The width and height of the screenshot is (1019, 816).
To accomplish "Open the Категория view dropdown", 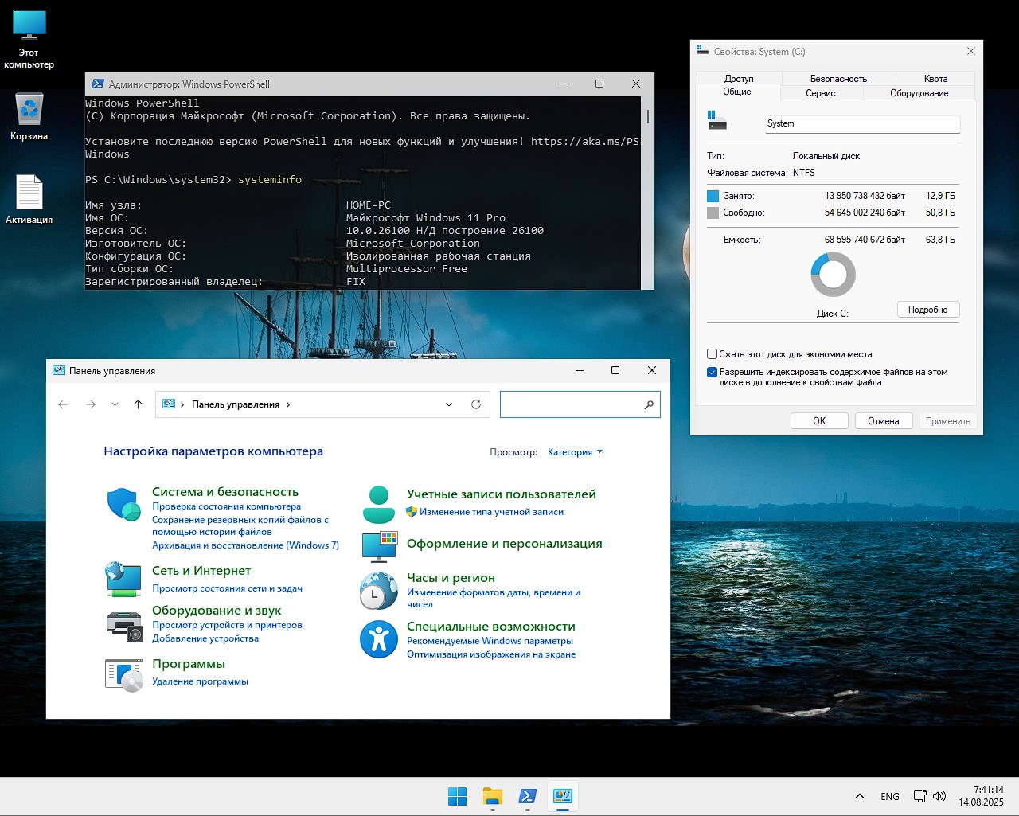I will point(574,451).
